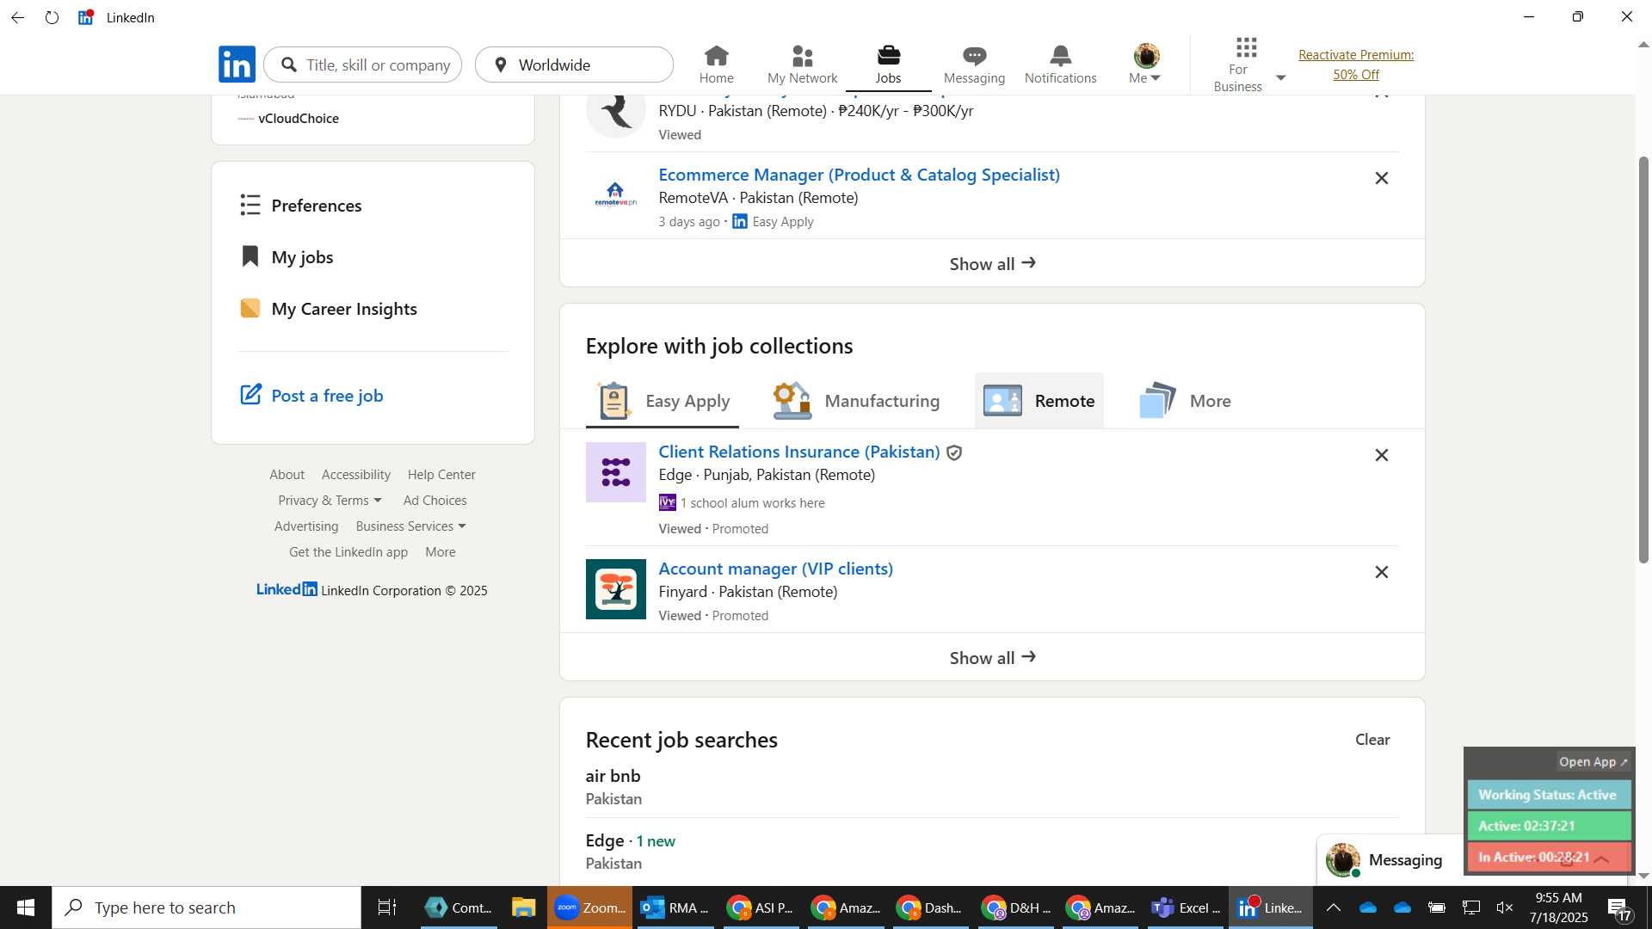Screen dimensions: 1652x929
Task: Open My Career Insights
Action: pyautogui.click(x=329, y=308)
